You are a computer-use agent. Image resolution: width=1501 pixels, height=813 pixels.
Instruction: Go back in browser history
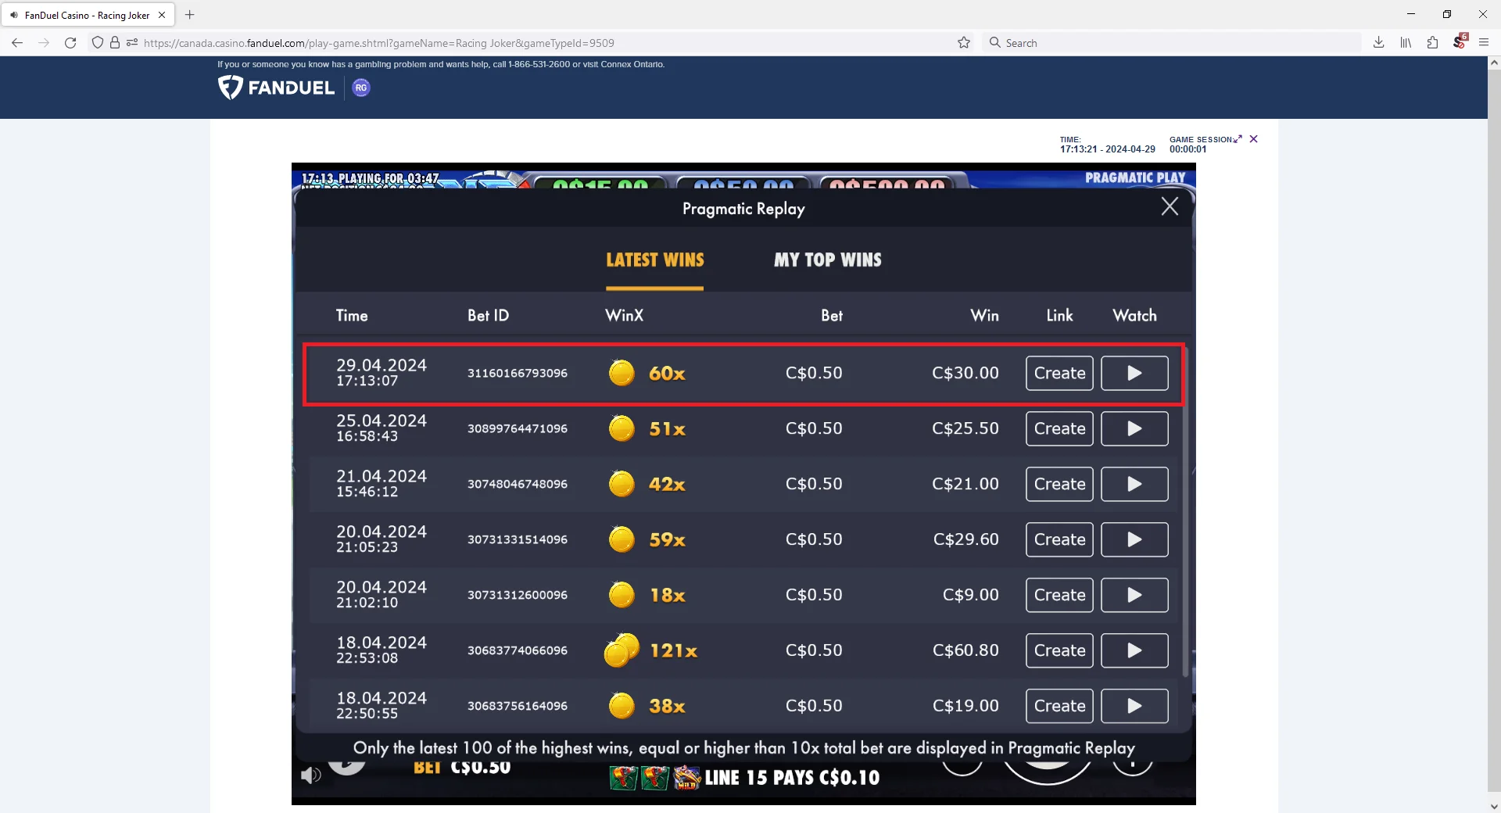(17, 43)
